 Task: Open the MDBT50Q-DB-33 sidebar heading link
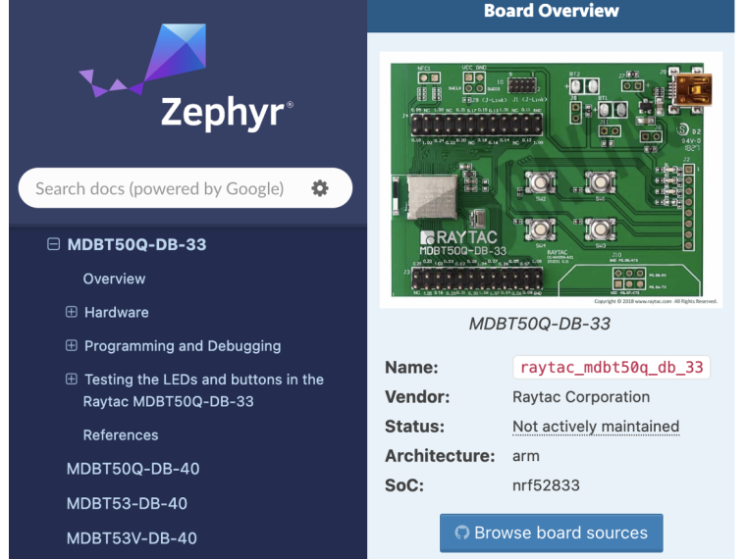click(x=136, y=245)
